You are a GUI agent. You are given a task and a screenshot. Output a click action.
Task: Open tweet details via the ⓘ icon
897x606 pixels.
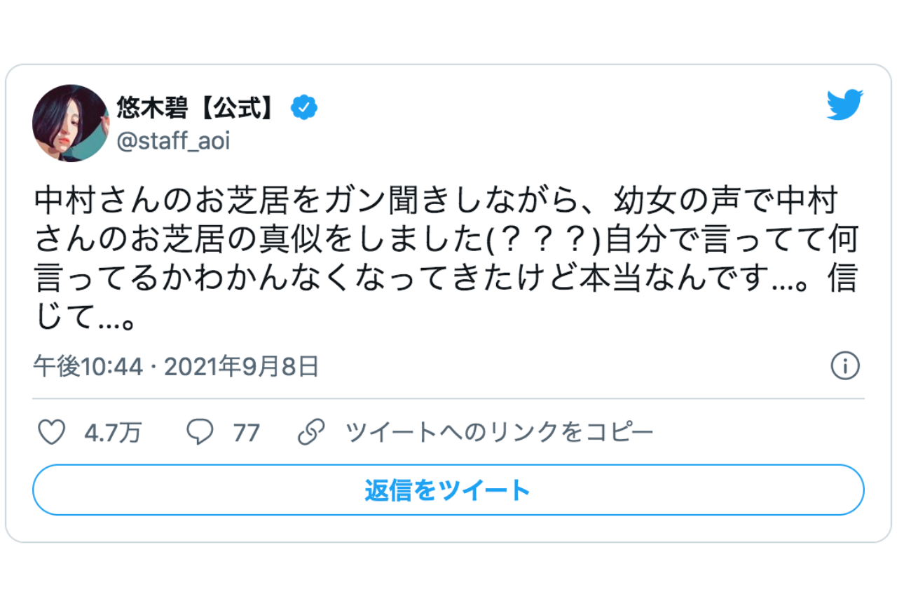846,365
